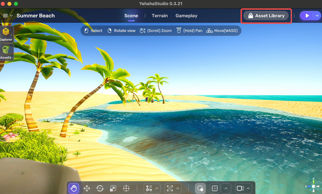Image resolution: width=322 pixels, height=194 pixels.
Task: Open the dropdown arrow beside Play button
Action: pos(317,16)
